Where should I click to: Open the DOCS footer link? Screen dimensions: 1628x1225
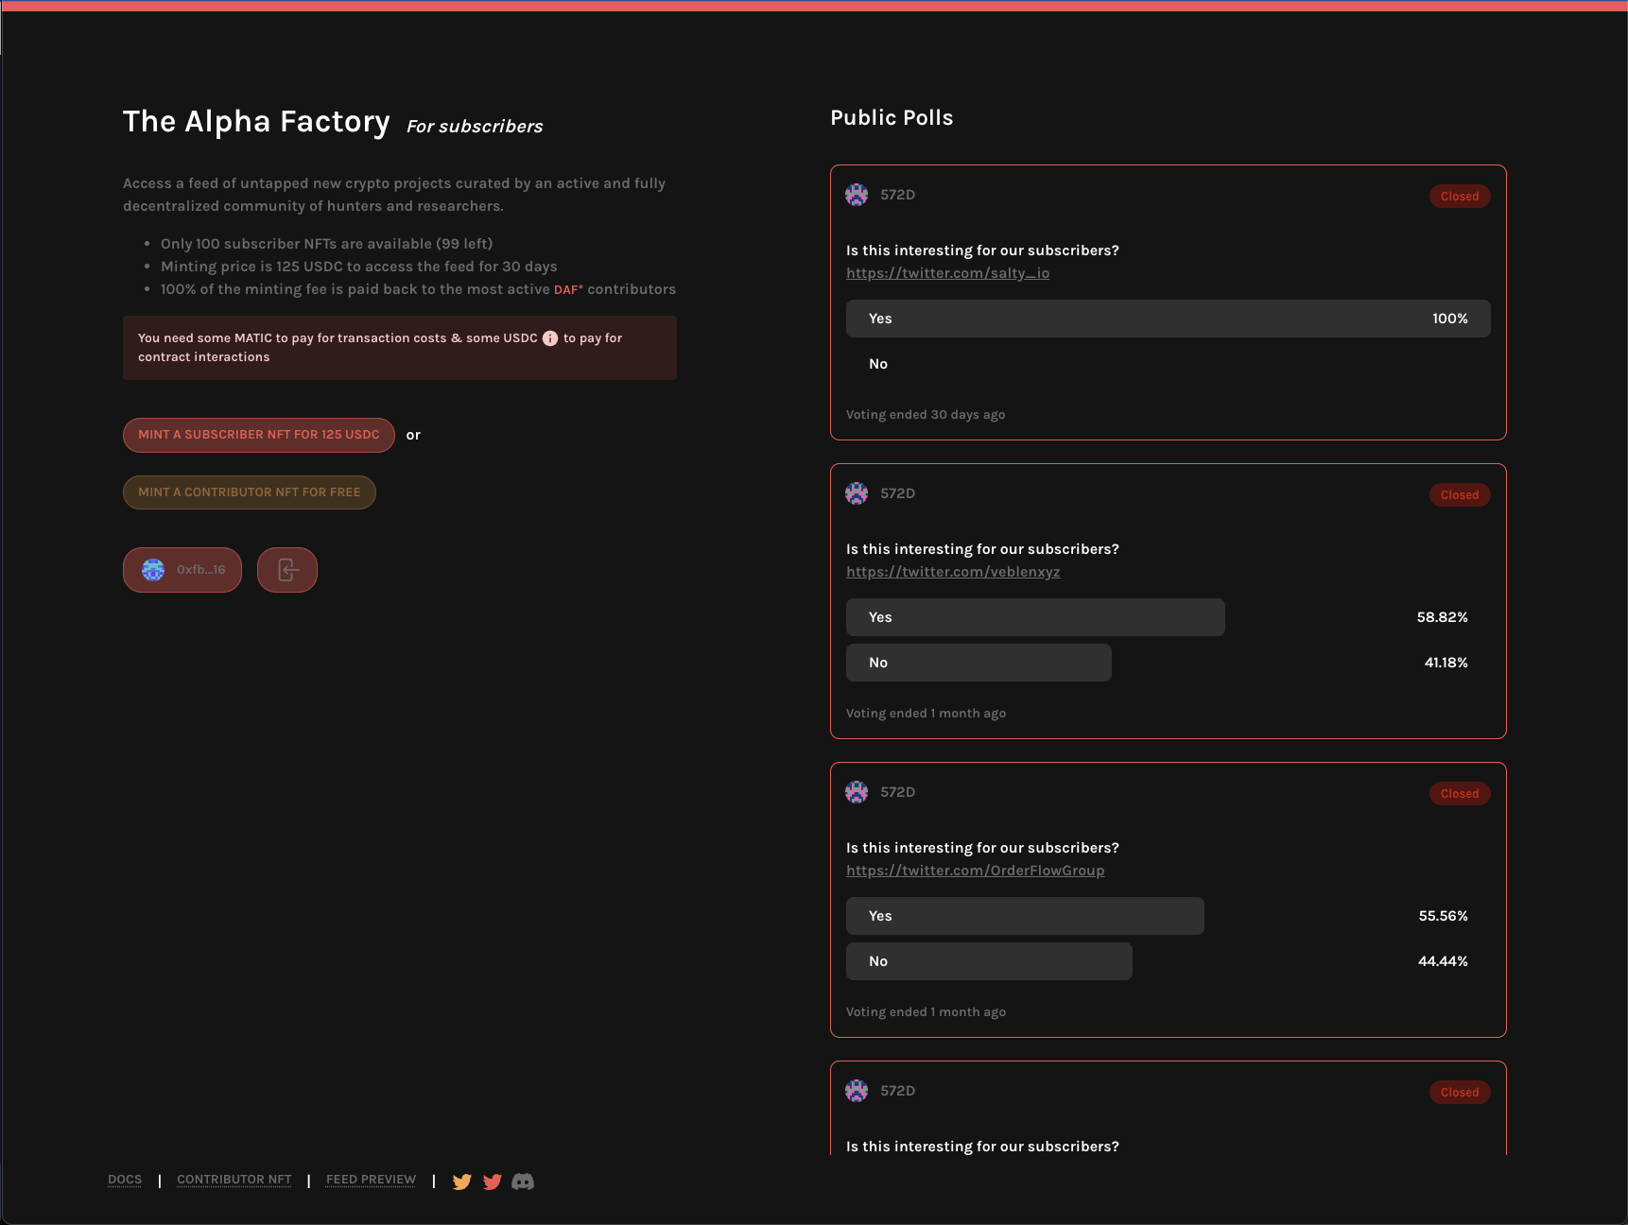click(x=125, y=1180)
